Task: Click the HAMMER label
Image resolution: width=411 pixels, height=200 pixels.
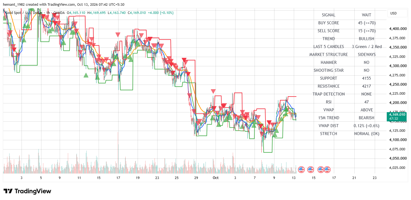Action: [x=328, y=62]
